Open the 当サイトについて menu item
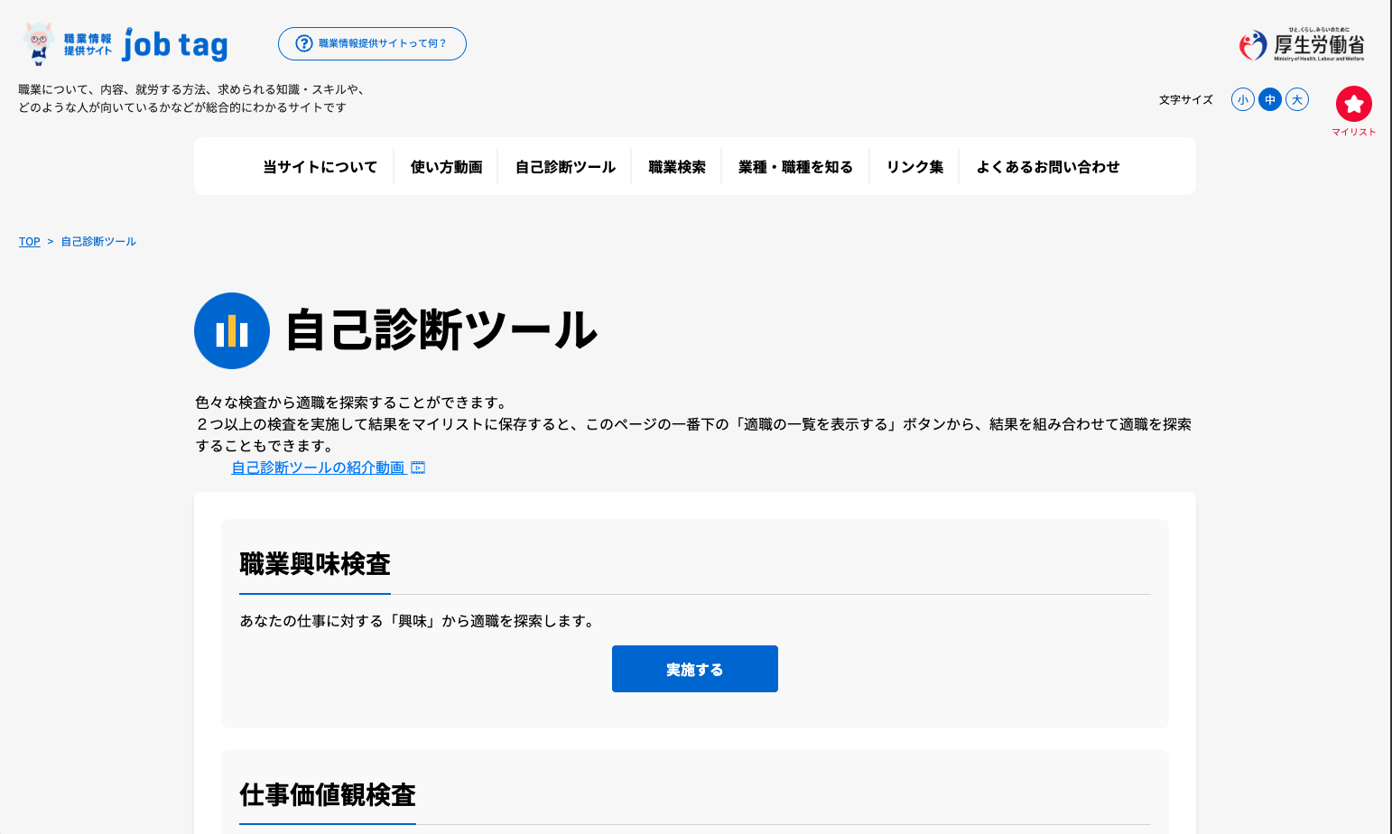 pos(320,167)
